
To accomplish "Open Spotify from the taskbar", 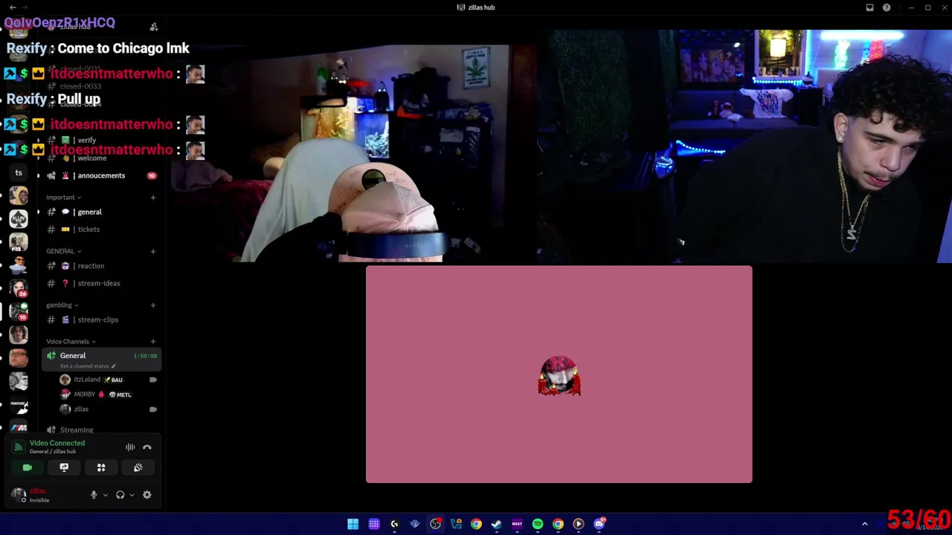I will (538, 524).
